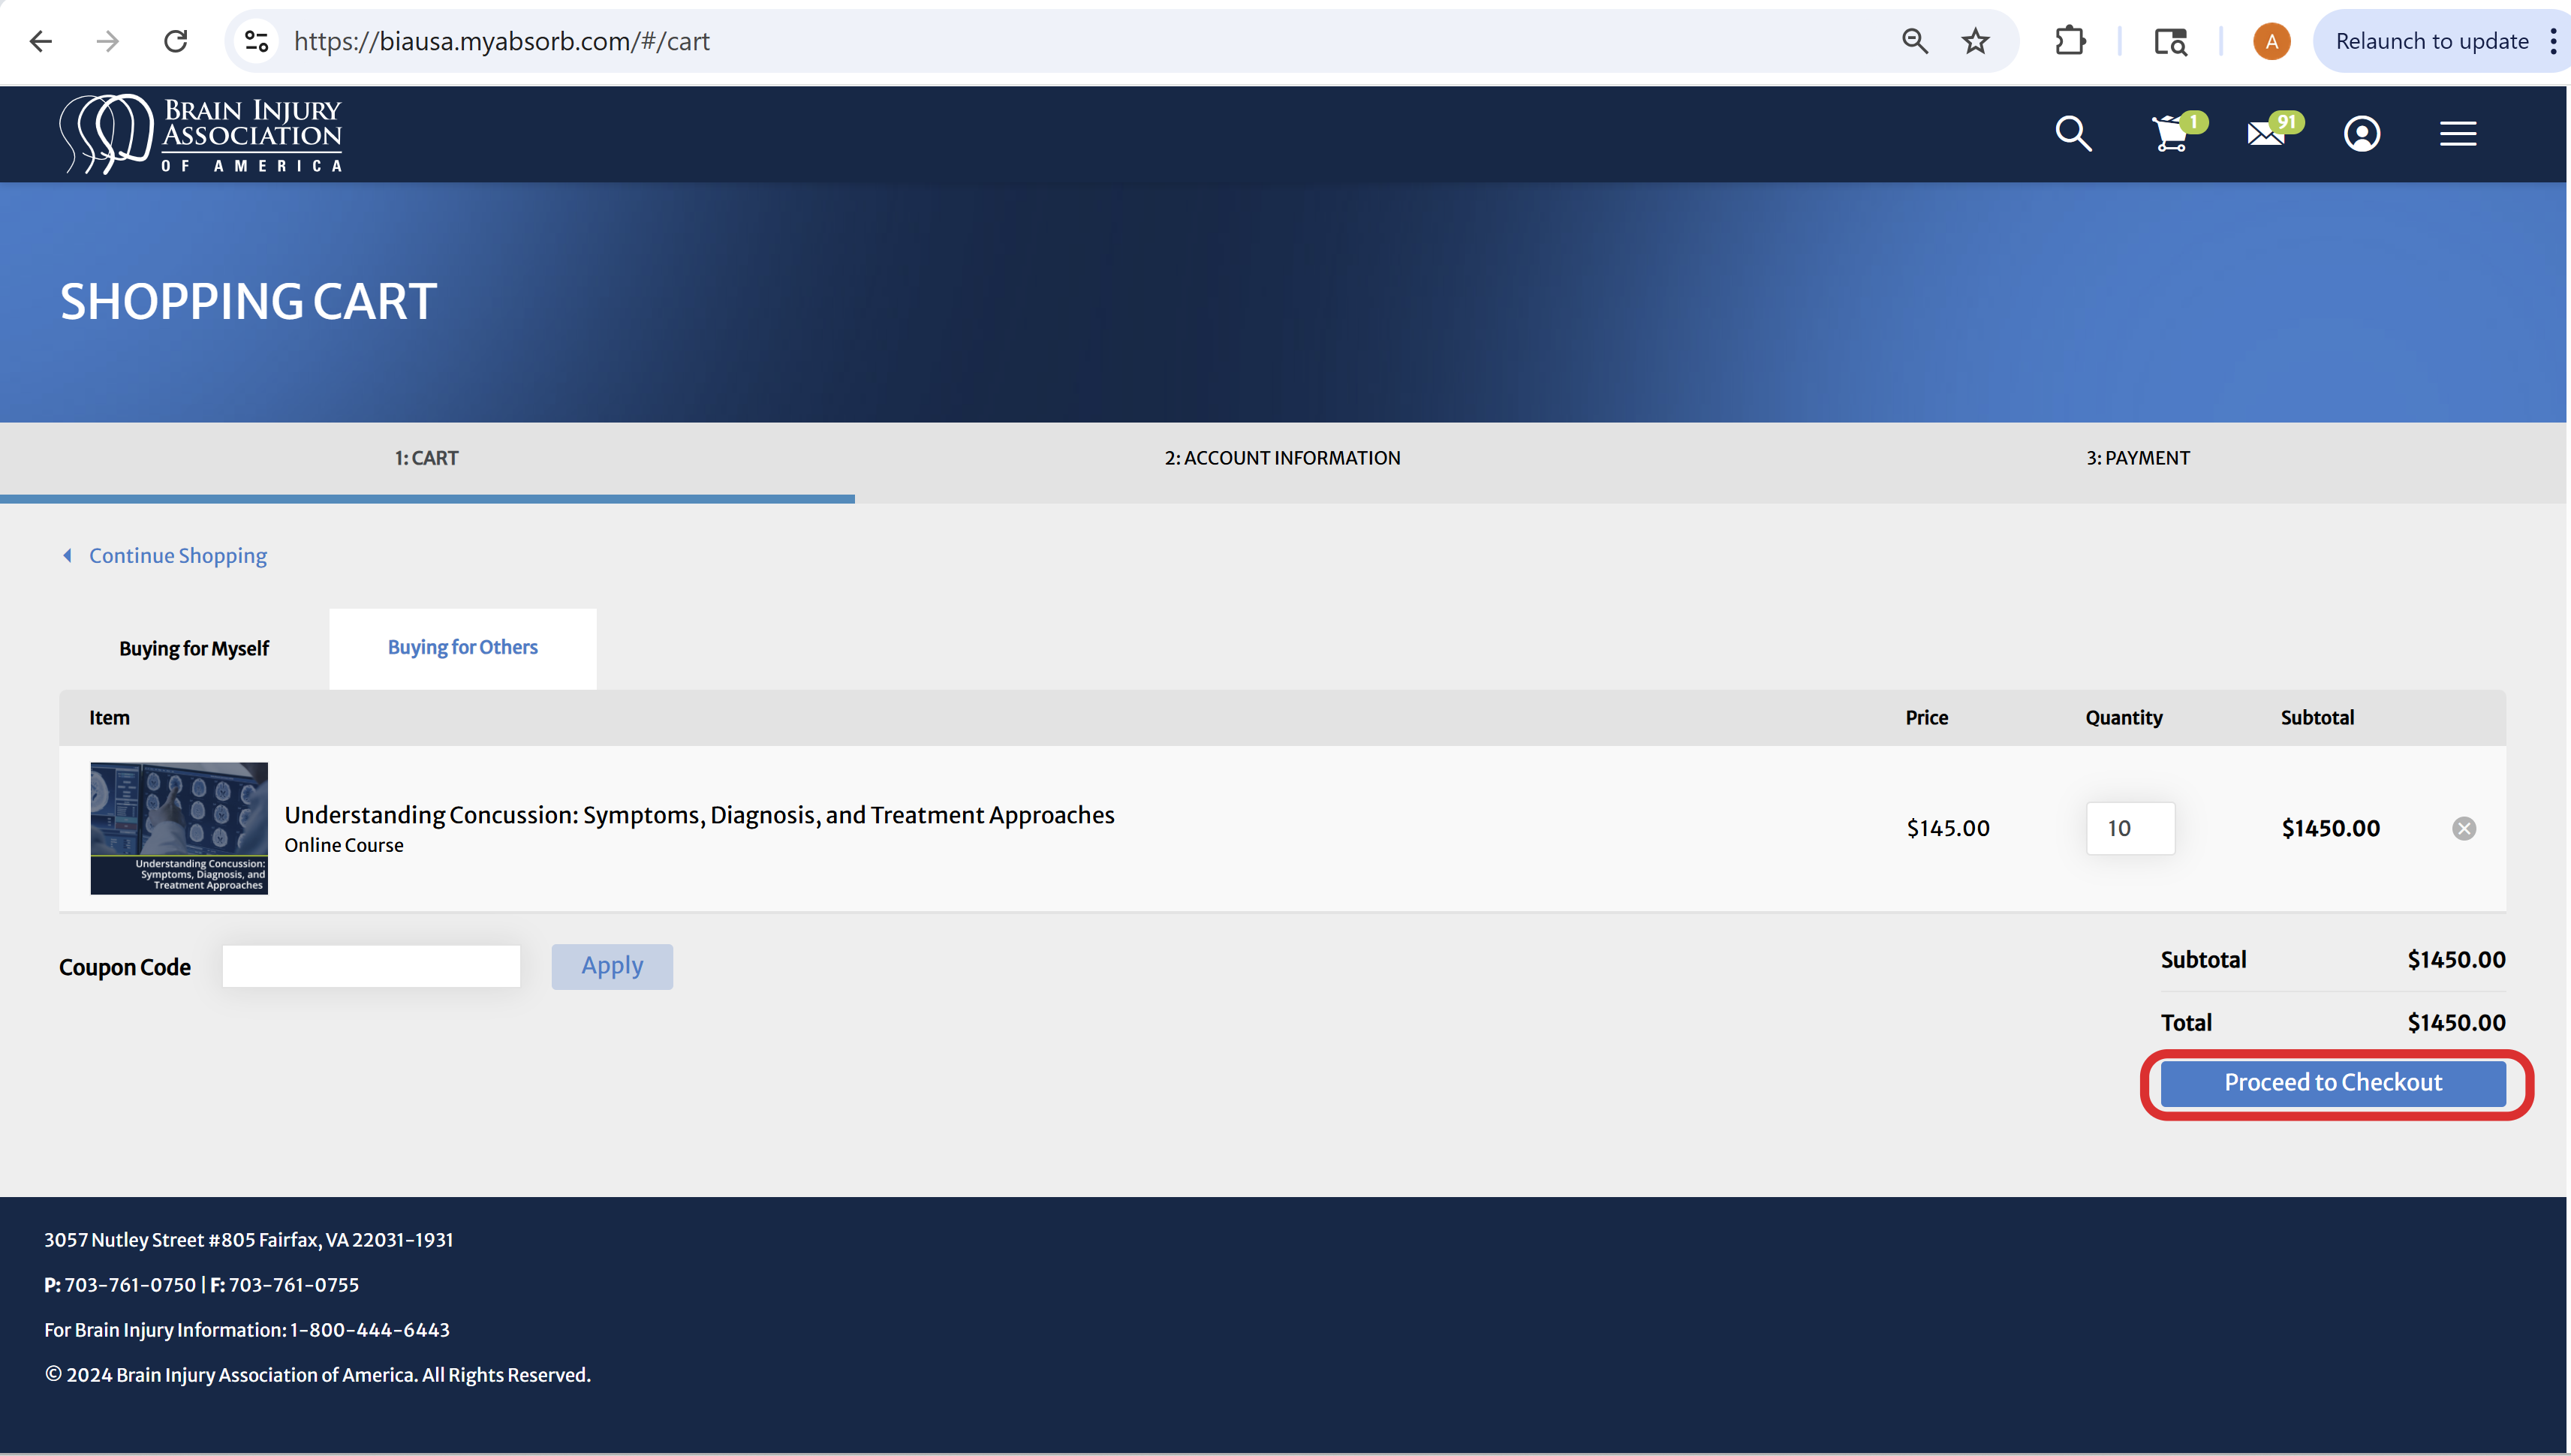Open the Chrome profile avatar A
Screen dimensions: 2571x1456
point(2272,41)
